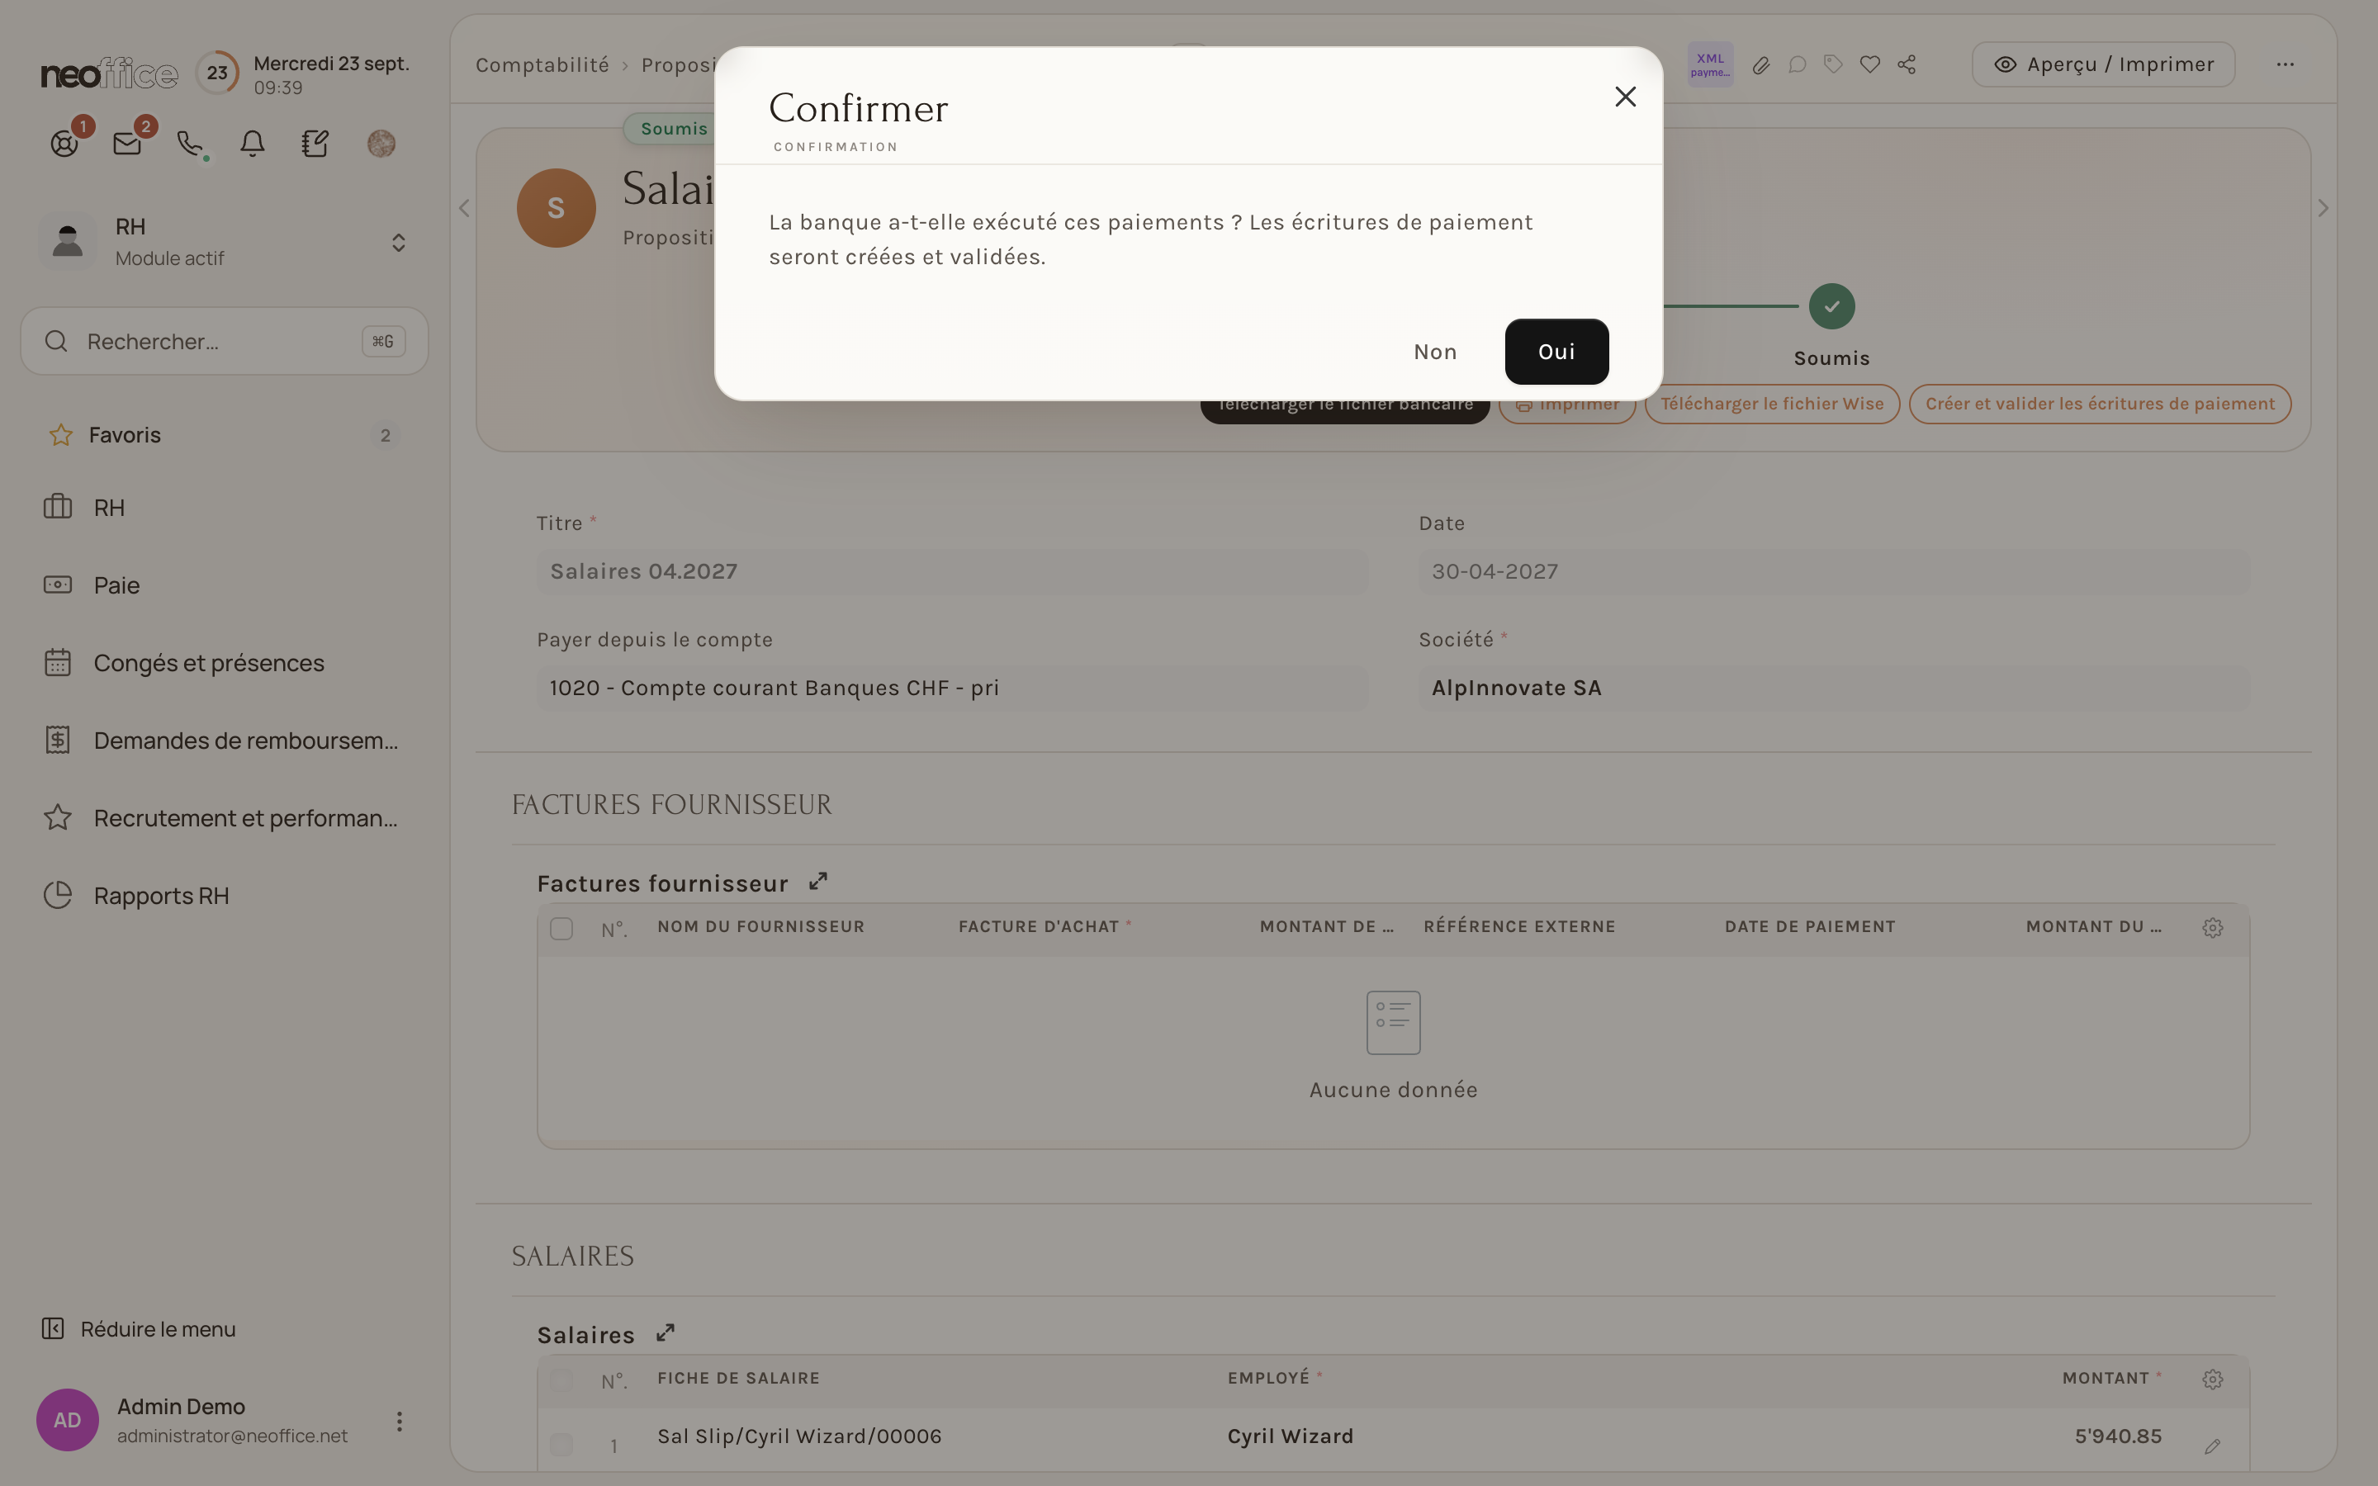Go to previous record chevron
Viewport: 2378px width, 1486px height.
tap(464, 208)
